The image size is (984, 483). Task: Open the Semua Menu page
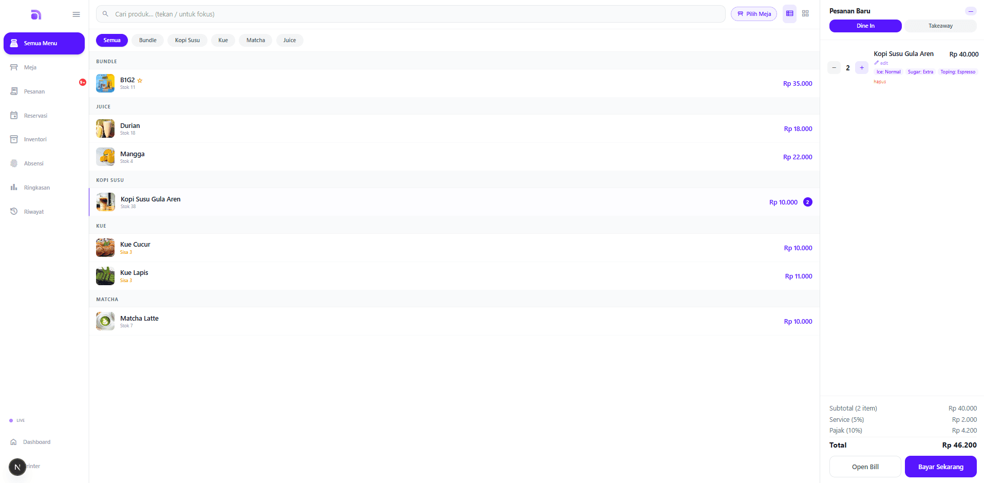click(x=44, y=43)
